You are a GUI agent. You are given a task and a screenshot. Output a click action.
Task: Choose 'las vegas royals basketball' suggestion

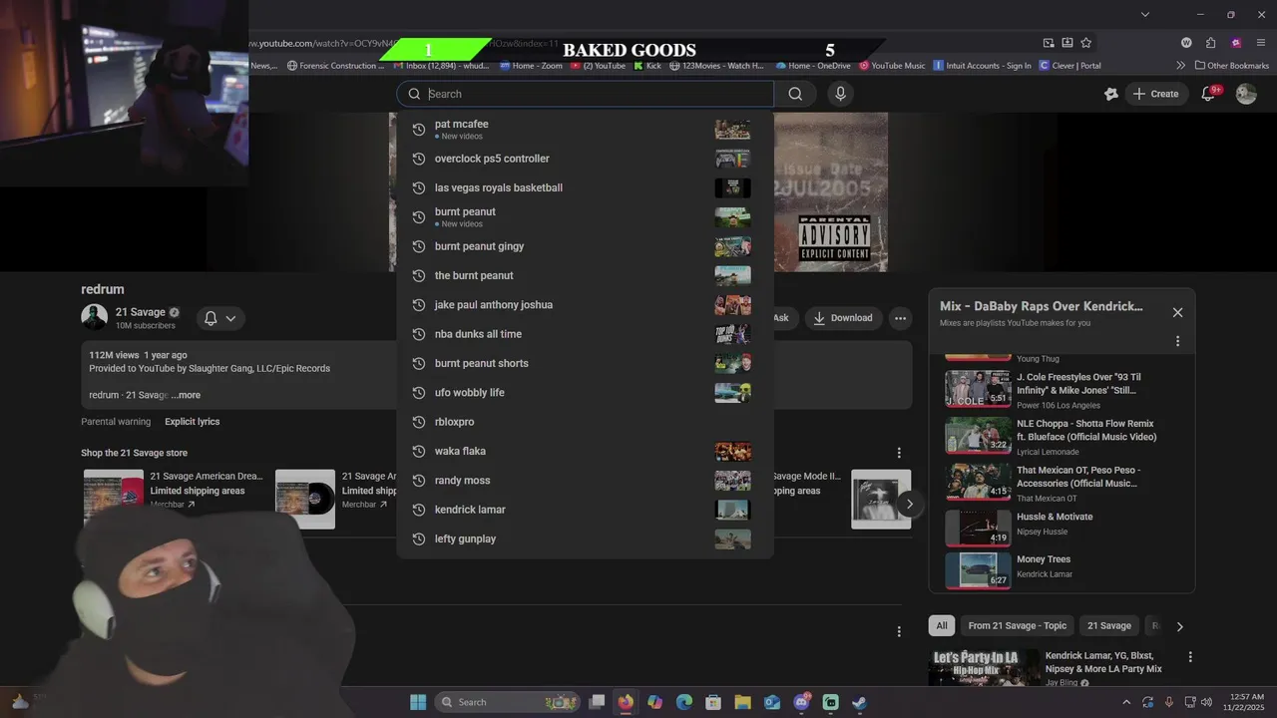point(585,187)
